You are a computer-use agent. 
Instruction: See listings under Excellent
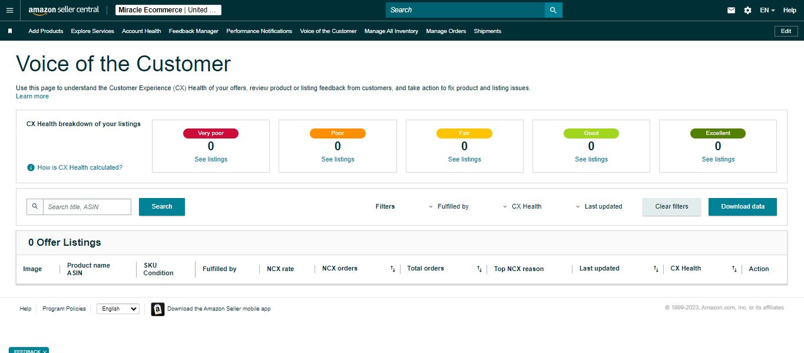click(x=718, y=159)
